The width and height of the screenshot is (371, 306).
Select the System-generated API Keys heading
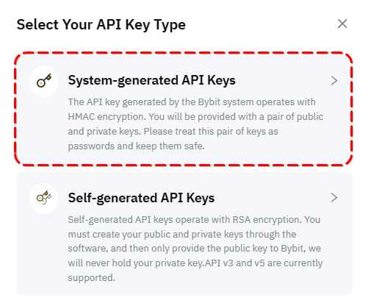click(x=152, y=80)
